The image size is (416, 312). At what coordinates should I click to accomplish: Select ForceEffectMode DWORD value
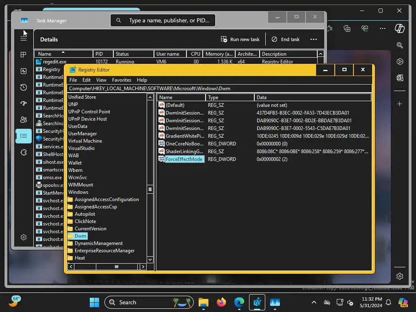pyautogui.click(x=182, y=159)
